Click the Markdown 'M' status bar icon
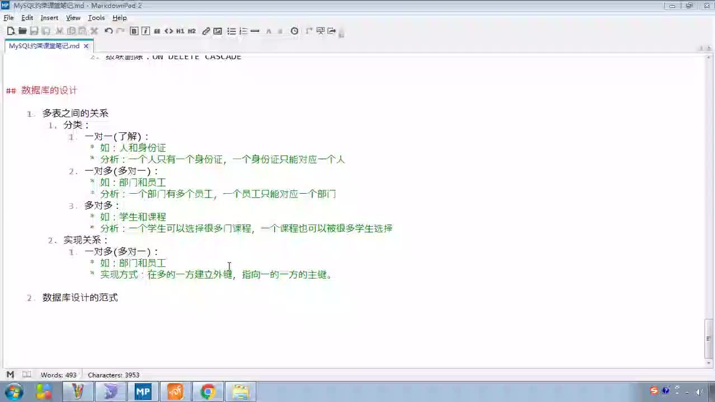This screenshot has height=402, width=715. pos(10,375)
